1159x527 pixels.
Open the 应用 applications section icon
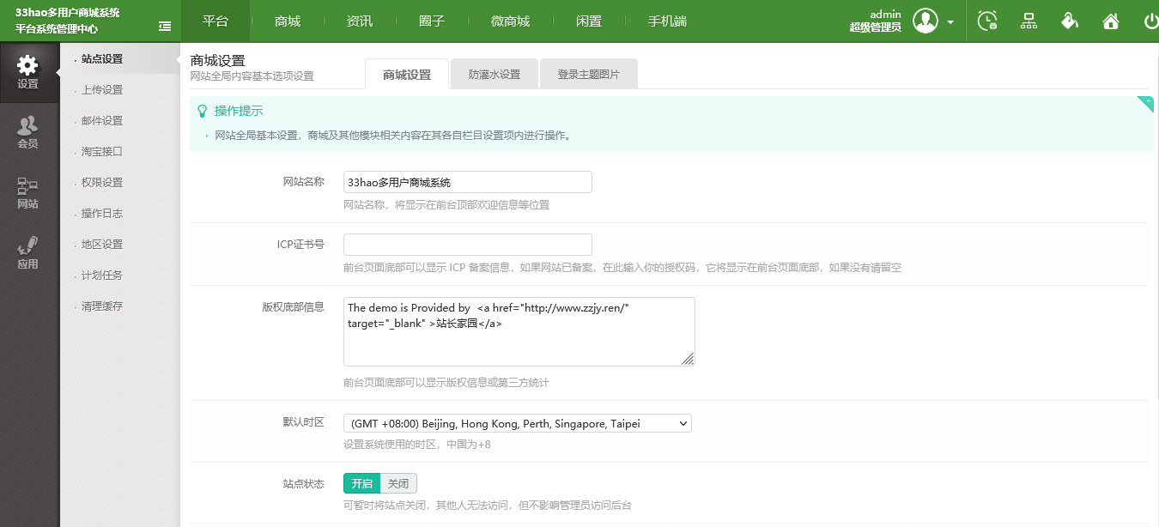[27, 246]
